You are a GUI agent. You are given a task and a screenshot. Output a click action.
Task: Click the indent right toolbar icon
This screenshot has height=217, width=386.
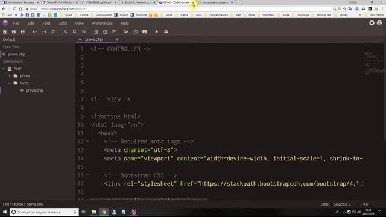click(x=105, y=32)
